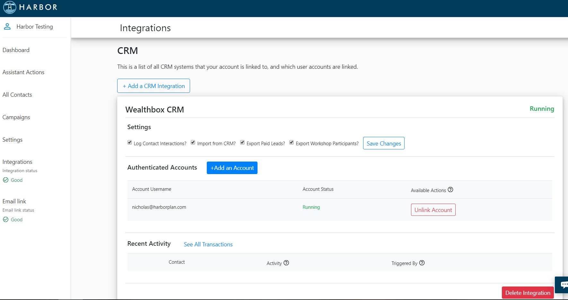Click the help icon next to Triggered By
Image resolution: width=568 pixels, height=300 pixels.
(x=422, y=263)
